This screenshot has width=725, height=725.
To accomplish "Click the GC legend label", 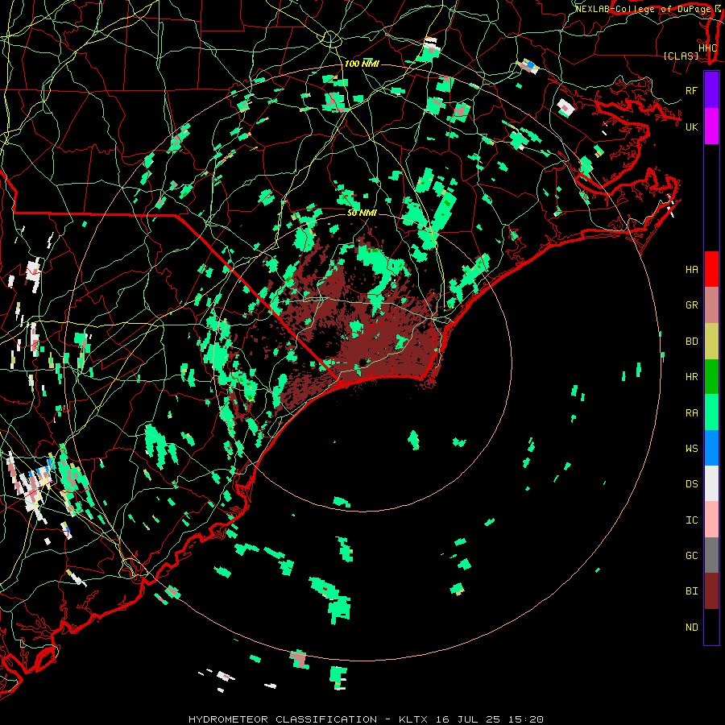I will point(692,556).
